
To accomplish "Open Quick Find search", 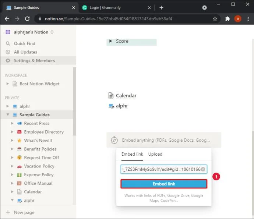I will (x=24, y=43).
